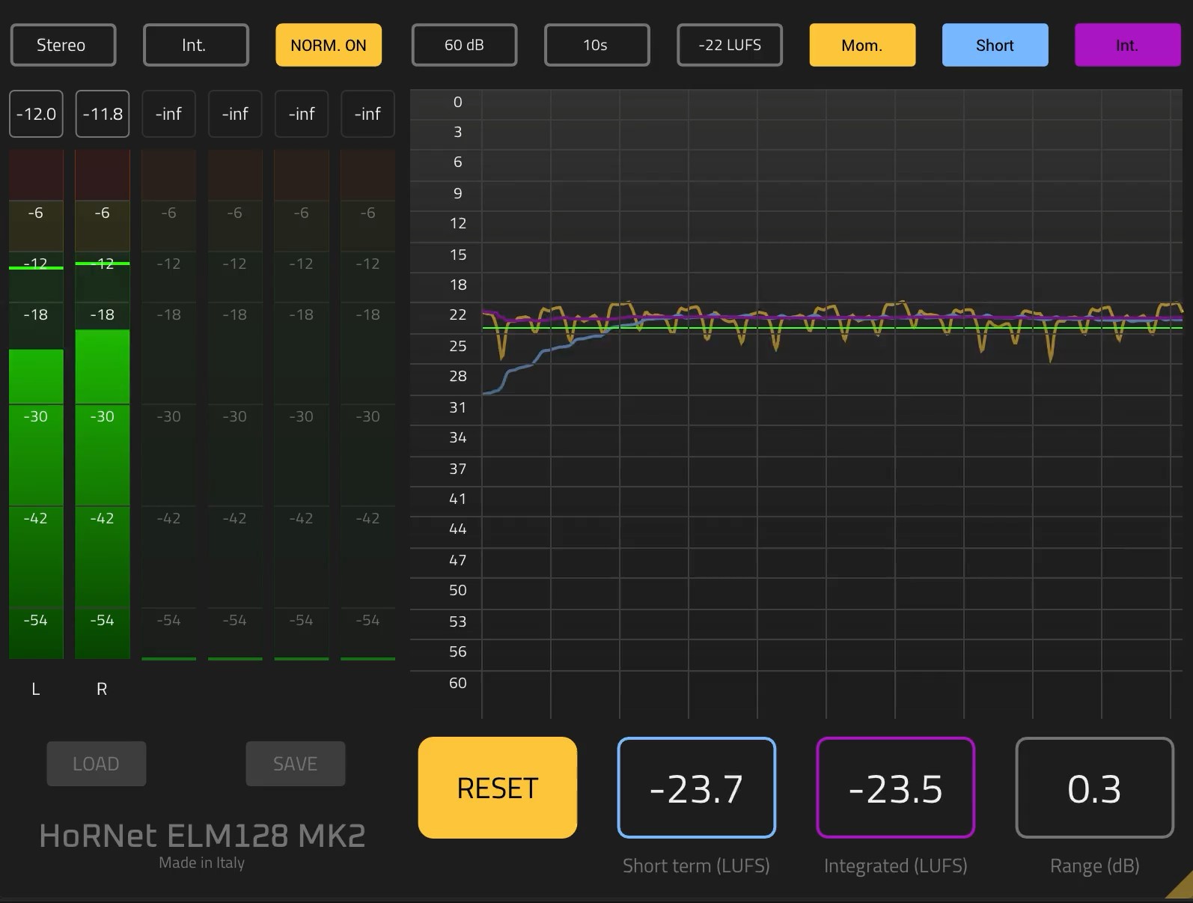Change the 60 dB graph range
The image size is (1193, 903).
coord(464,45)
